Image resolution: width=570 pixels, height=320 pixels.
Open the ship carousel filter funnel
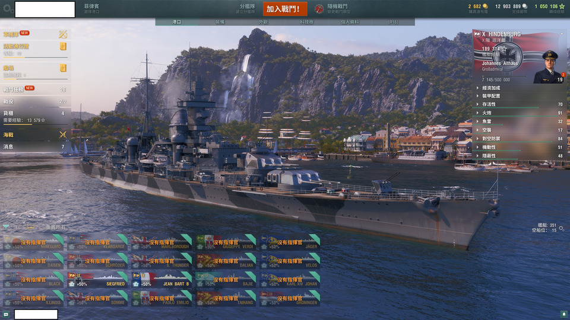[x=6, y=228]
